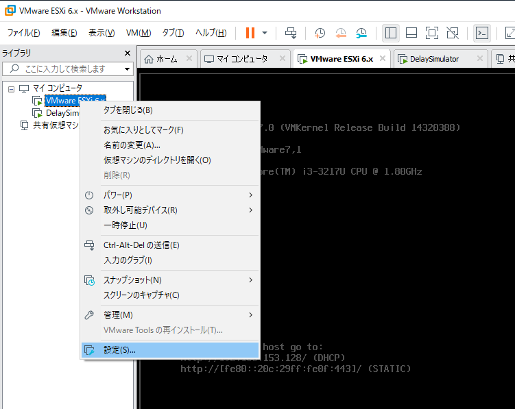Open the 表示(V) menu

(101, 33)
